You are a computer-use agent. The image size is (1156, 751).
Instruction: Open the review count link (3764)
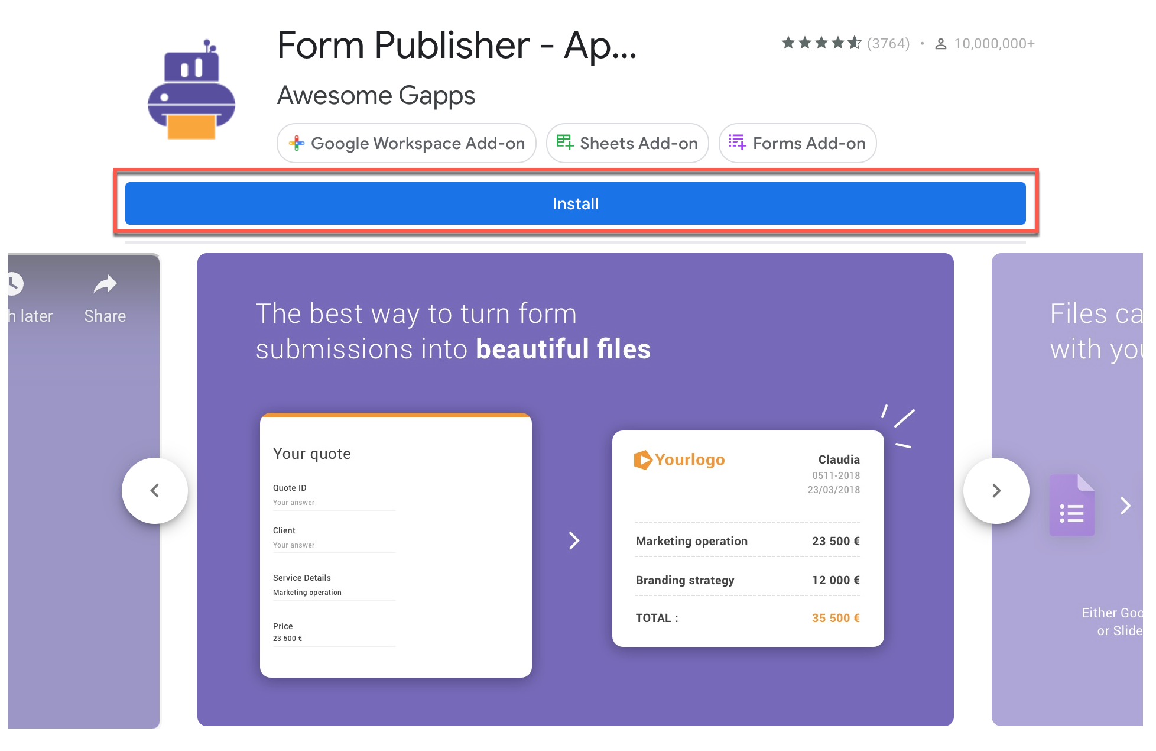(x=888, y=43)
